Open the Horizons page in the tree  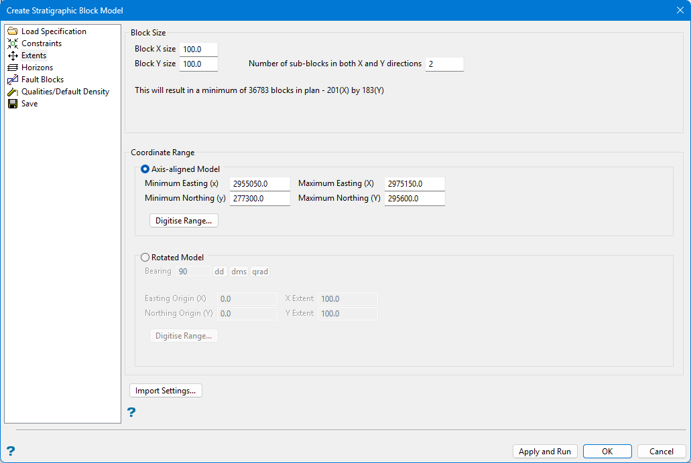click(x=37, y=68)
